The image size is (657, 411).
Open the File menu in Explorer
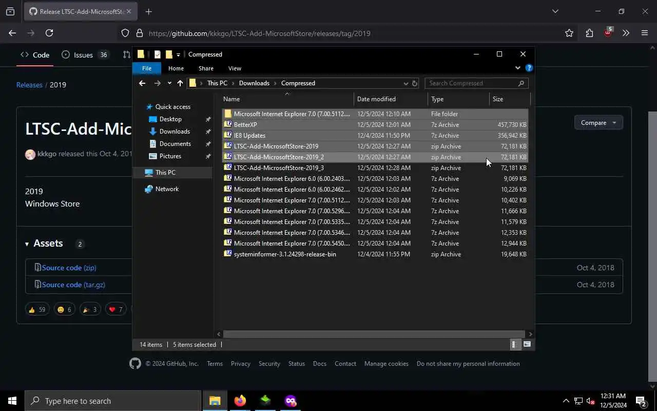tap(147, 68)
